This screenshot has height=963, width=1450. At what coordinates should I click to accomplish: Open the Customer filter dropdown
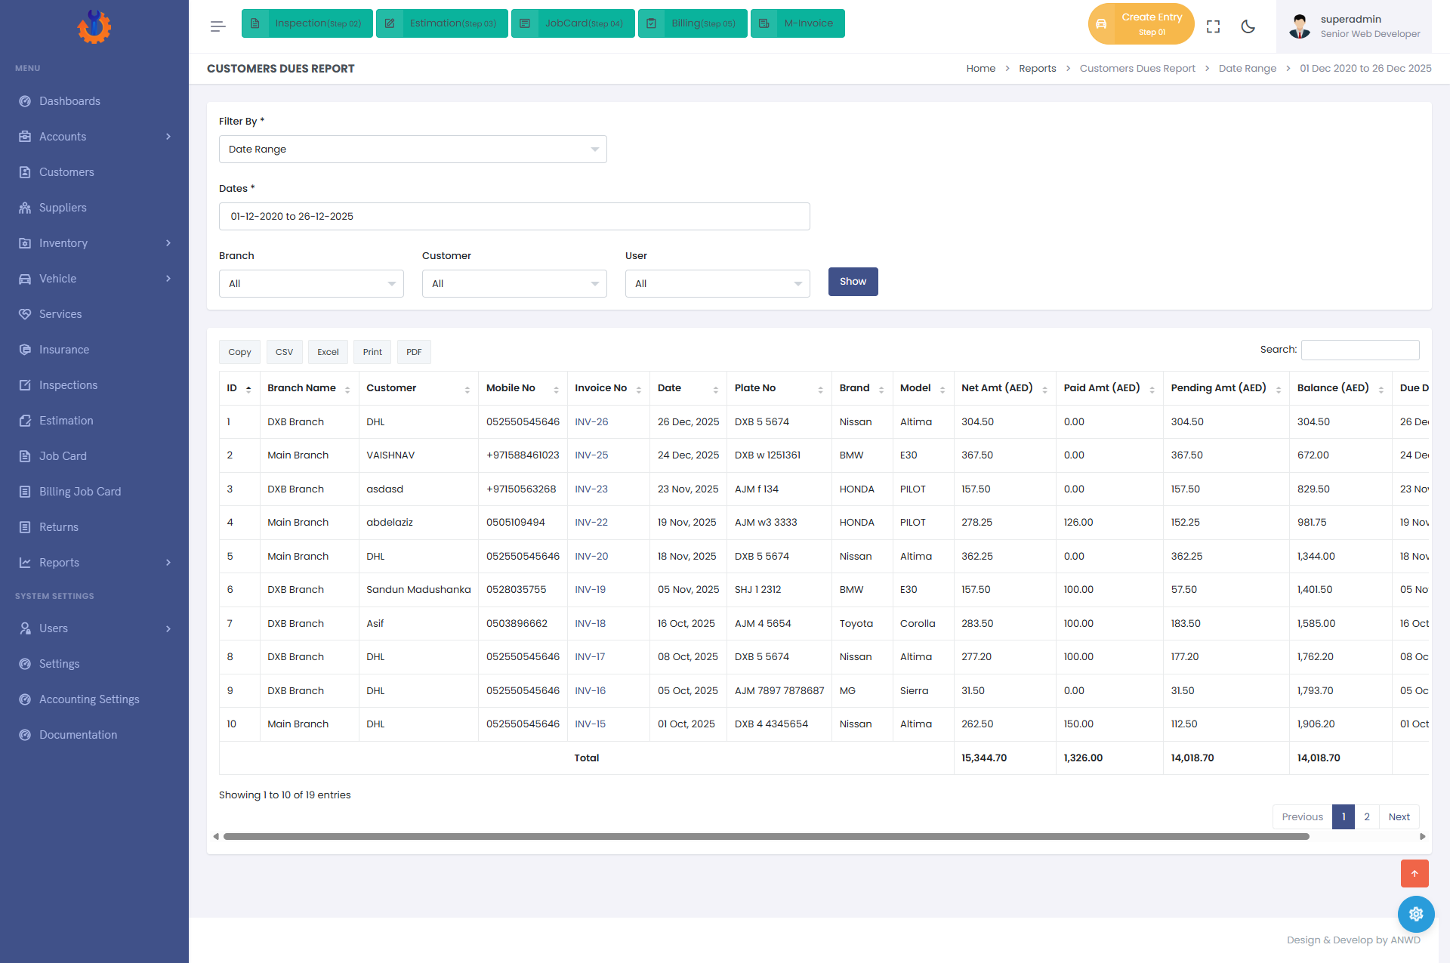point(514,284)
